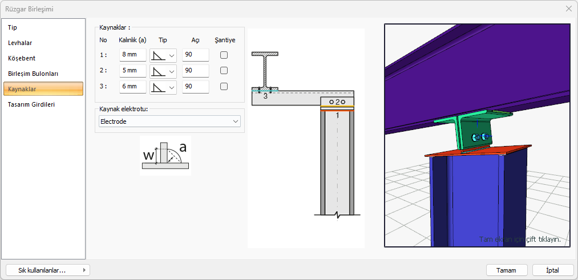This screenshot has width=578, height=280.
Task: Click the I-beam section in the 2D diagram
Action: pos(265,70)
